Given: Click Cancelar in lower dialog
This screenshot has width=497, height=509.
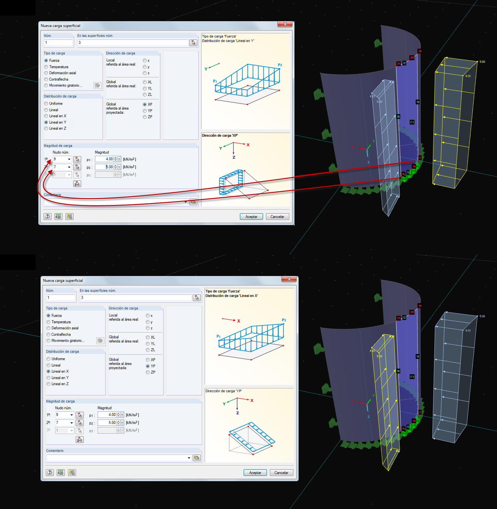Looking at the screenshot, I should click(281, 473).
